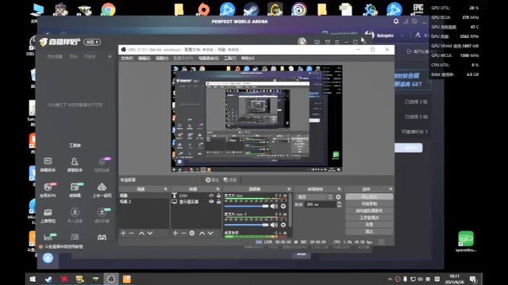Screen dimensions: 508x285
Task: Pop out the 控件 controls dock
Action: [391, 189]
